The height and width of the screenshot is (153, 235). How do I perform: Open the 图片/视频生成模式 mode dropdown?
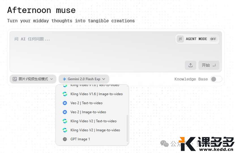coord(33,79)
